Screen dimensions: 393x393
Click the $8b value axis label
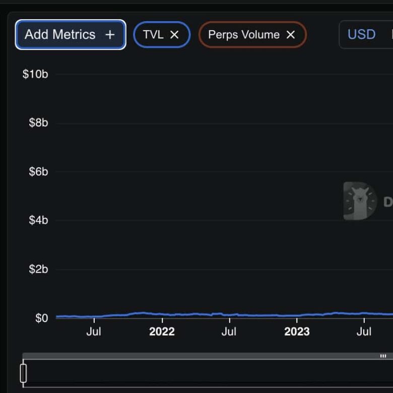38,123
